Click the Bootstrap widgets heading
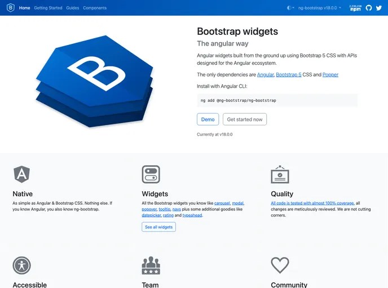This screenshot has height=288, width=388. [x=237, y=31]
